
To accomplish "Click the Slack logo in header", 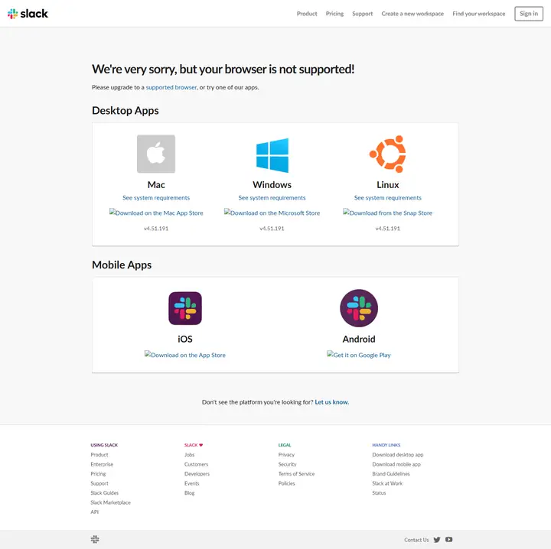I will (28, 14).
